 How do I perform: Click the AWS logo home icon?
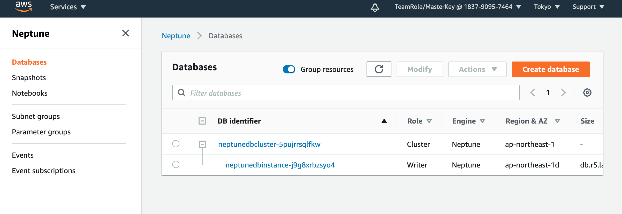pyautogui.click(x=24, y=7)
